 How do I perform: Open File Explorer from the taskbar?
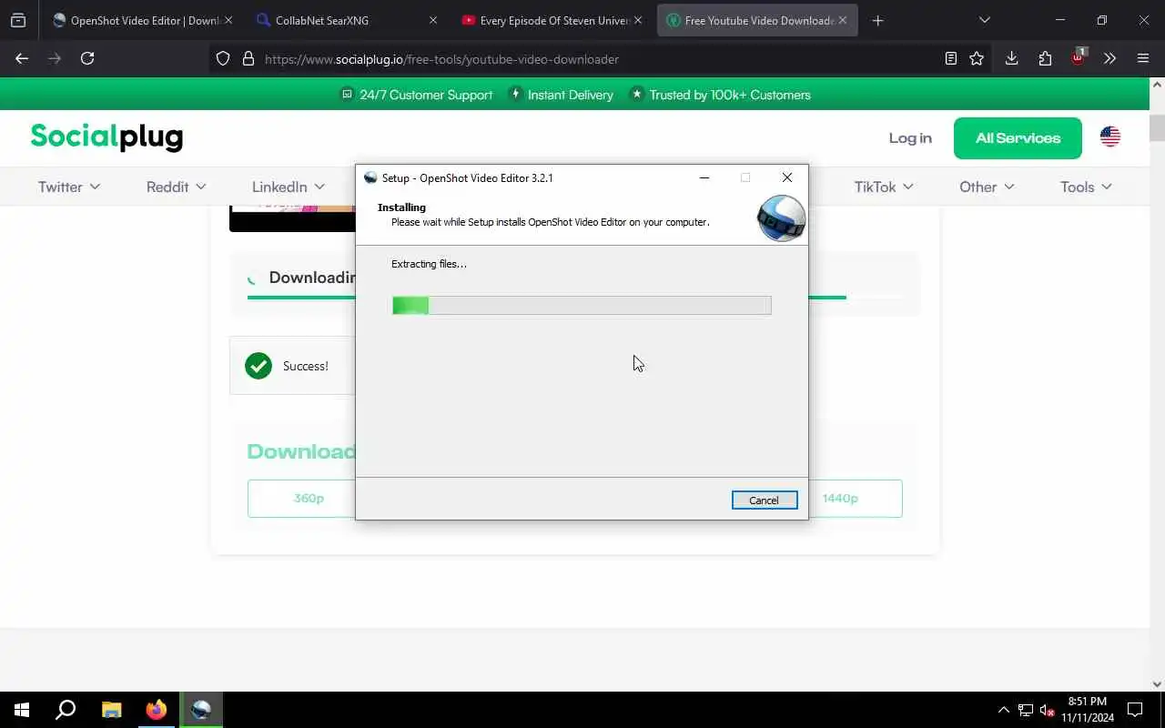(111, 710)
